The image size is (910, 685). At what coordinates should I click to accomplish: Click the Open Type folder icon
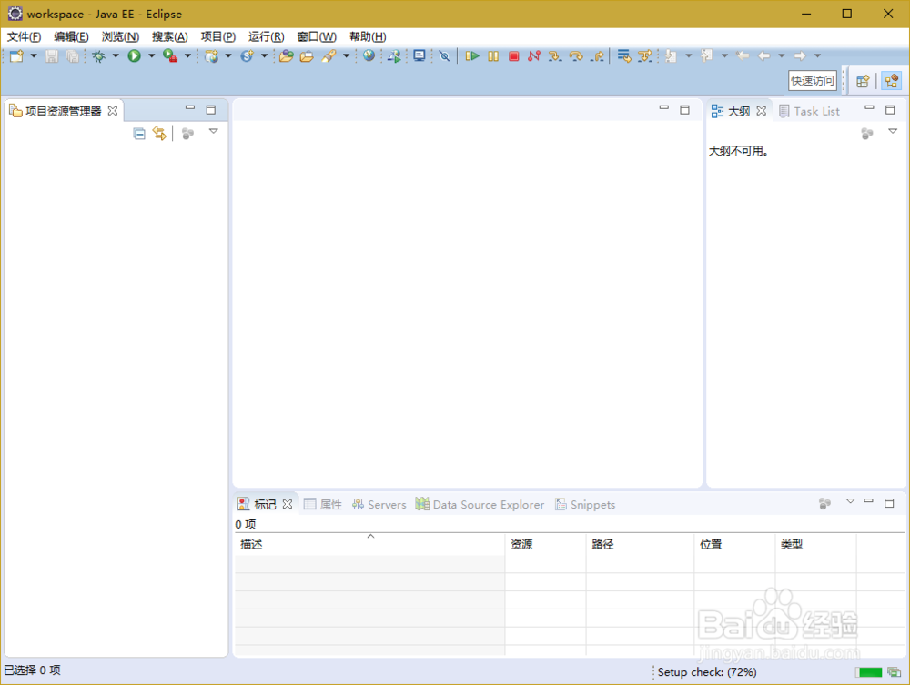[x=286, y=56]
